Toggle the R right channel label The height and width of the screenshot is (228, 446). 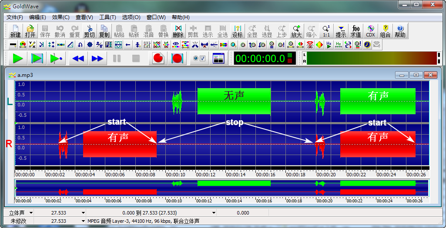coord(9,144)
